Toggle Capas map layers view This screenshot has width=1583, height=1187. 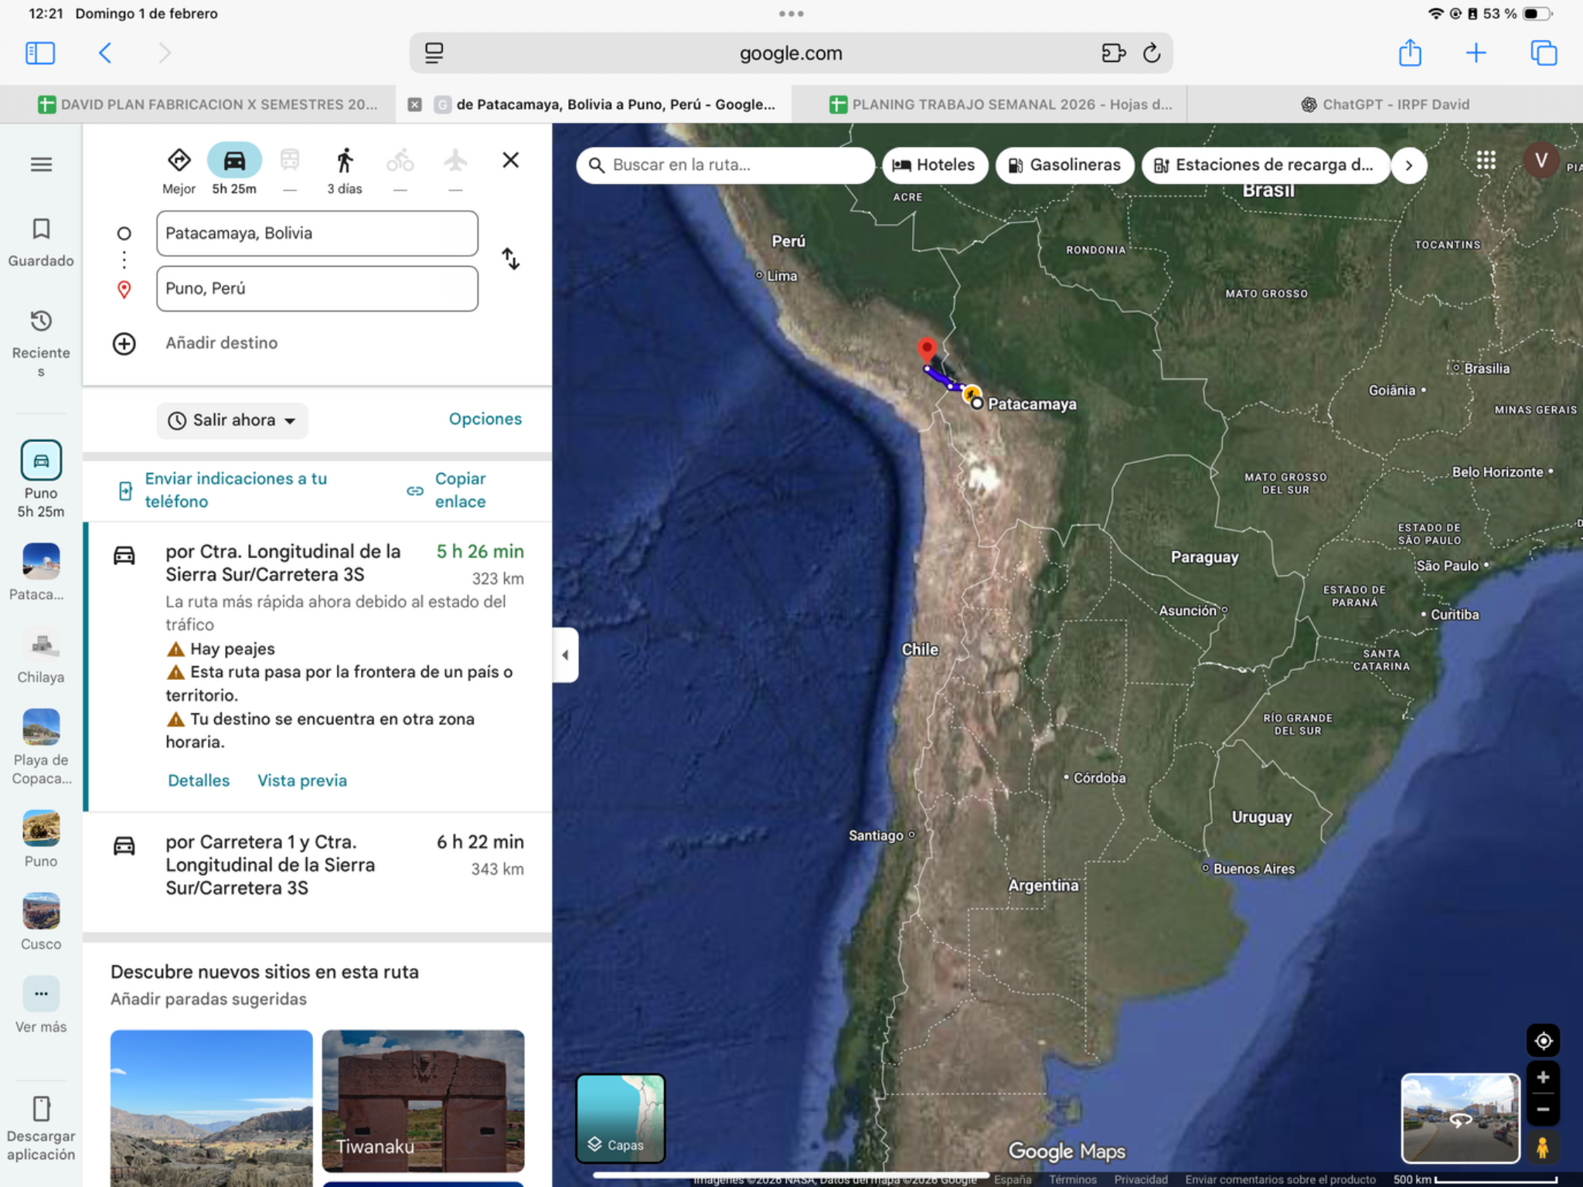click(x=620, y=1118)
